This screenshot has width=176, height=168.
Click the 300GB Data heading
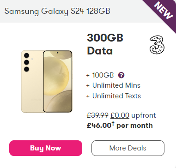[105, 44]
